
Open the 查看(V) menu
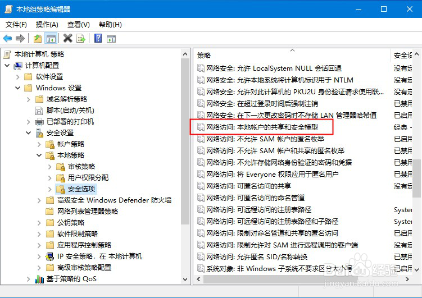(79, 25)
